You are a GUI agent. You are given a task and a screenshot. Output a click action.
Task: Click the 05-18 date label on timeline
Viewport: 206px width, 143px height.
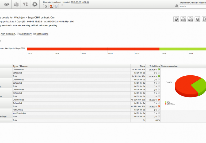pyautogui.click(x=110, y=53)
